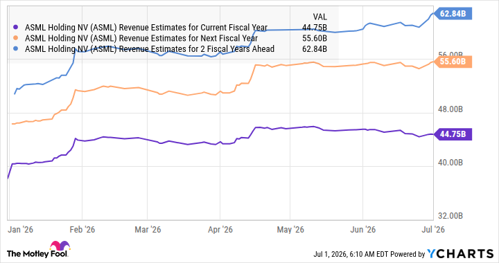This screenshot has height=263, width=499.
Task: Click the Jul '26 x-axis label
Action: [x=433, y=230]
